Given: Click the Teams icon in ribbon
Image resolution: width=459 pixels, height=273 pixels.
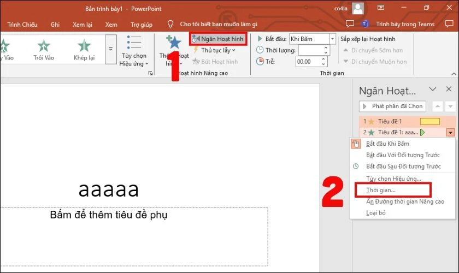Looking at the screenshot, I should 364,24.
